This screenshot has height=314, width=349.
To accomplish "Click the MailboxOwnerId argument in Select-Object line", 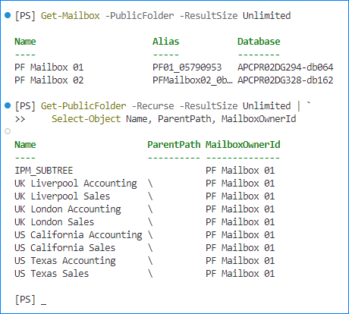I will pos(259,119).
